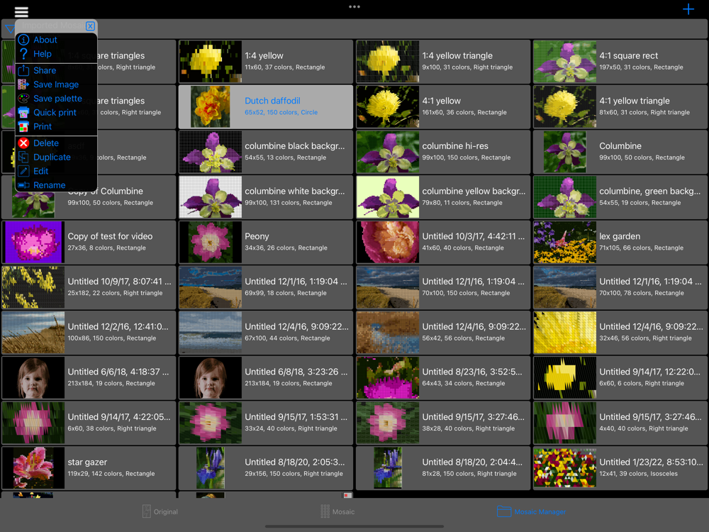Viewport: 709px width, 532px height.
Task: Collapse the Imported Mosaics section triangle
Action: 9,29
